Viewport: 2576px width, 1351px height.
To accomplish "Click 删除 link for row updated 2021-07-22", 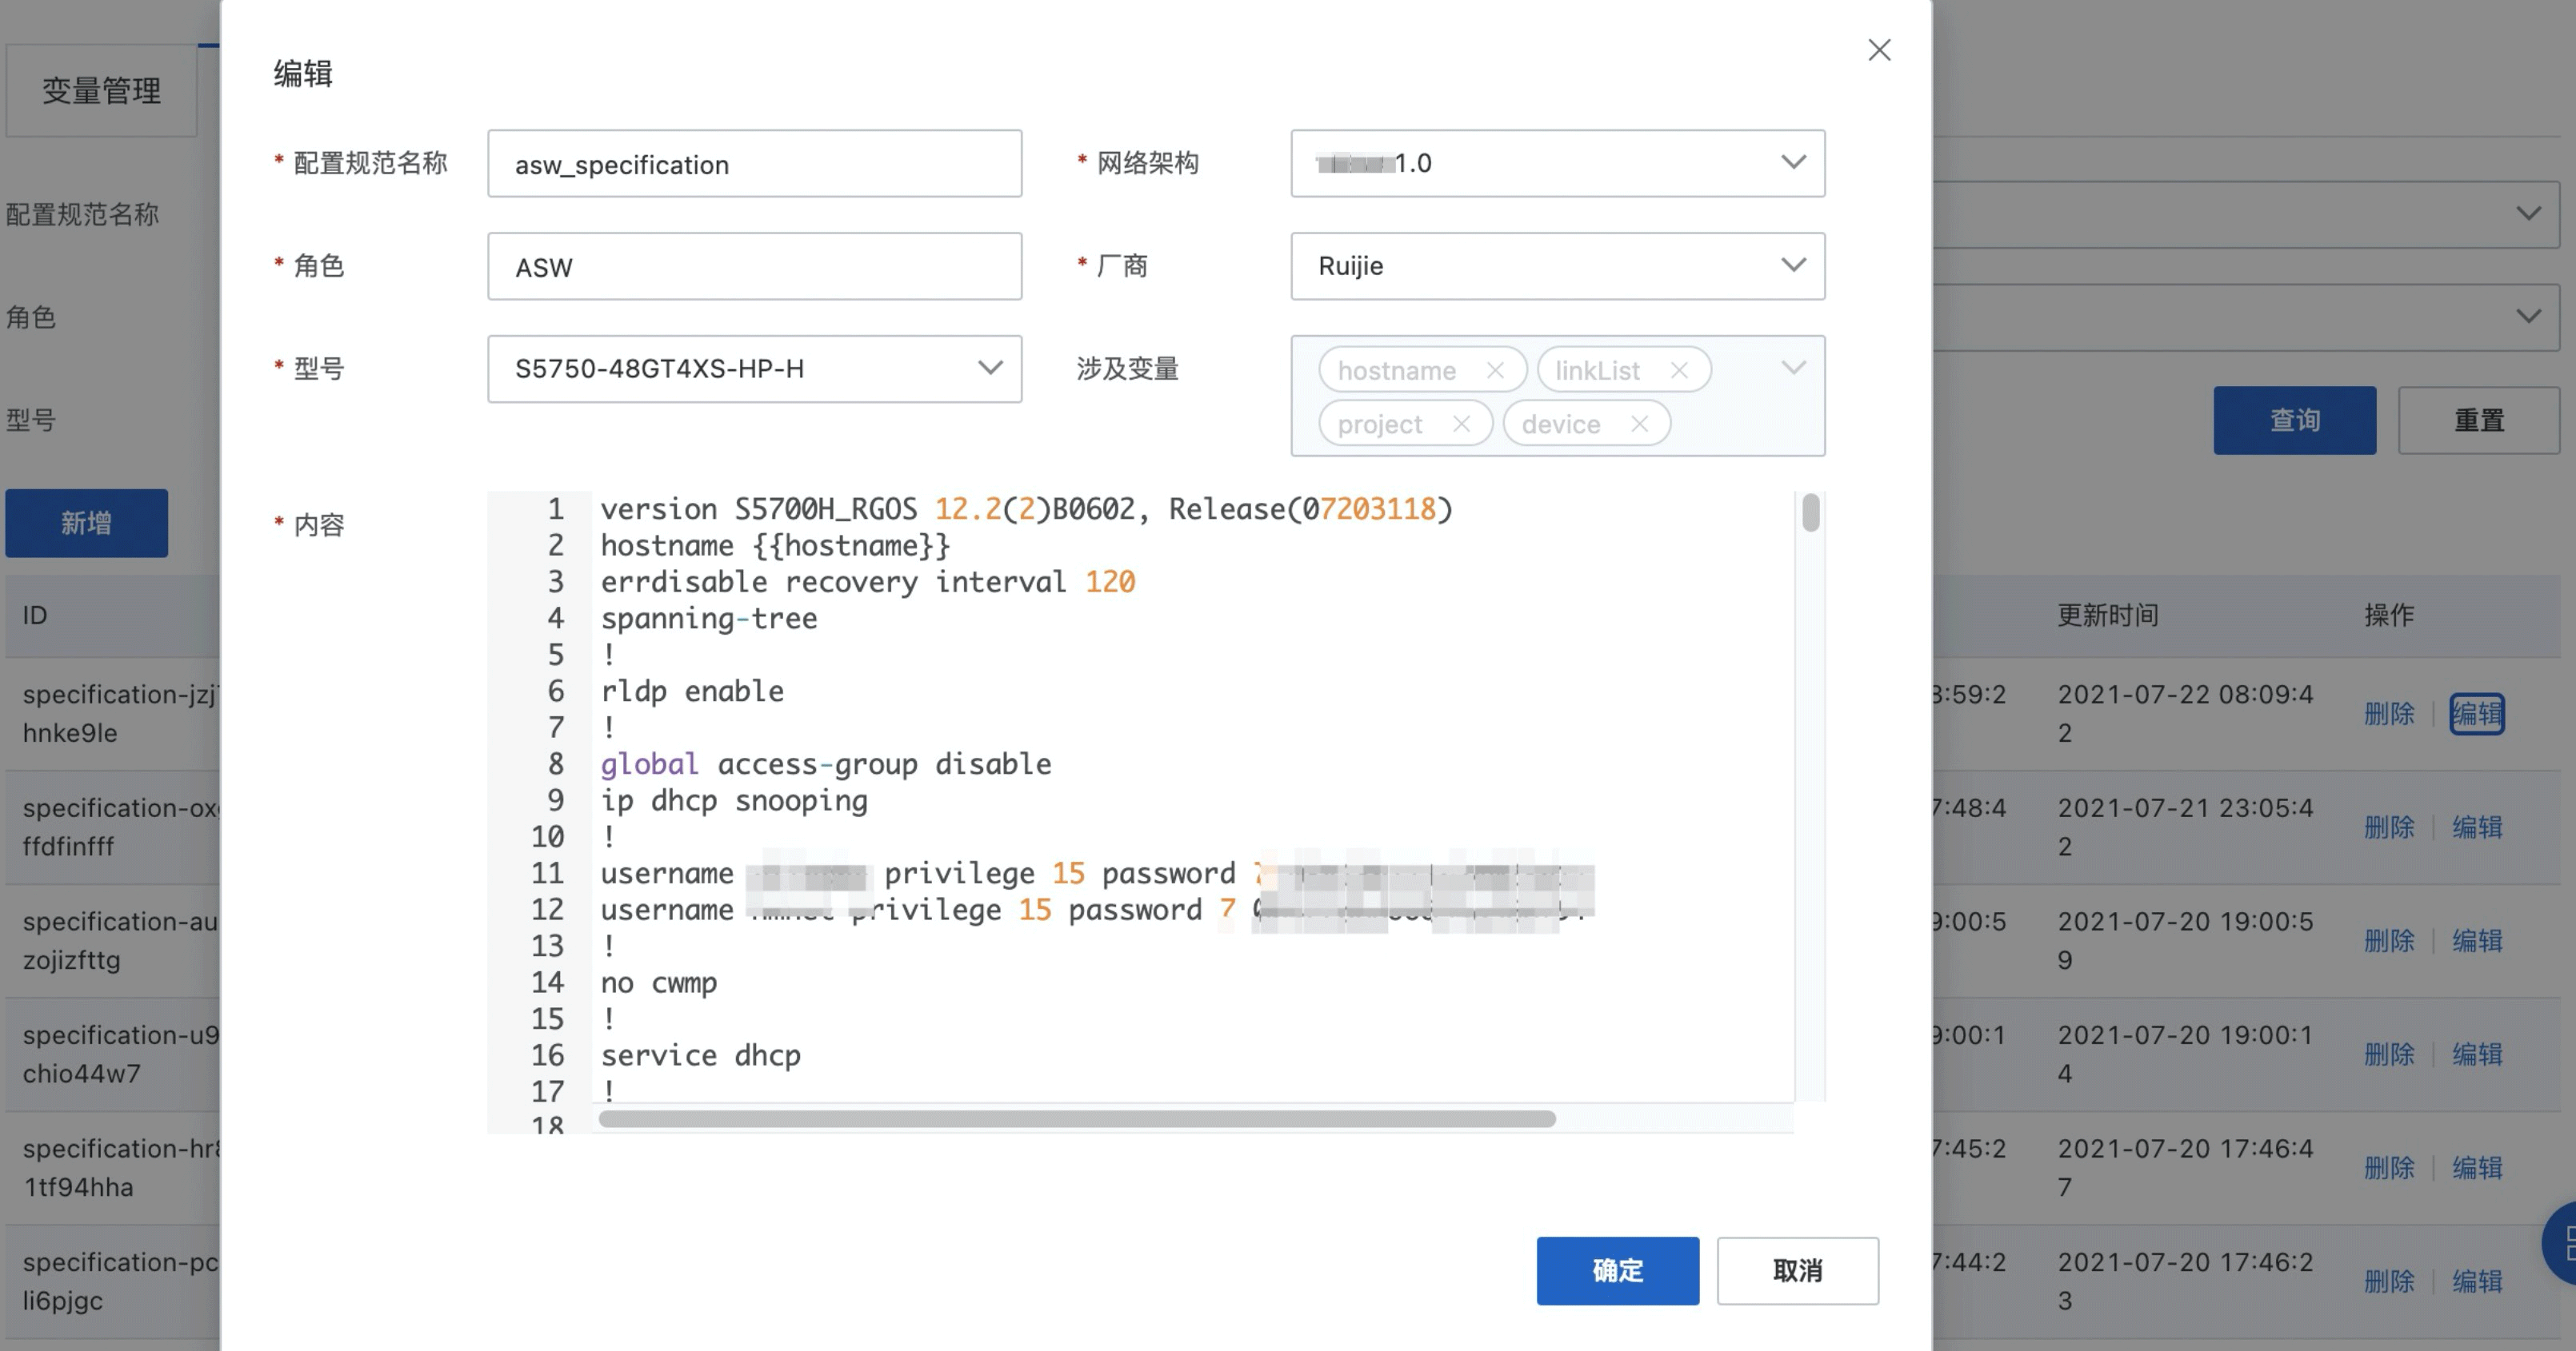I will pyautogui.click(x=2389, y=713).
